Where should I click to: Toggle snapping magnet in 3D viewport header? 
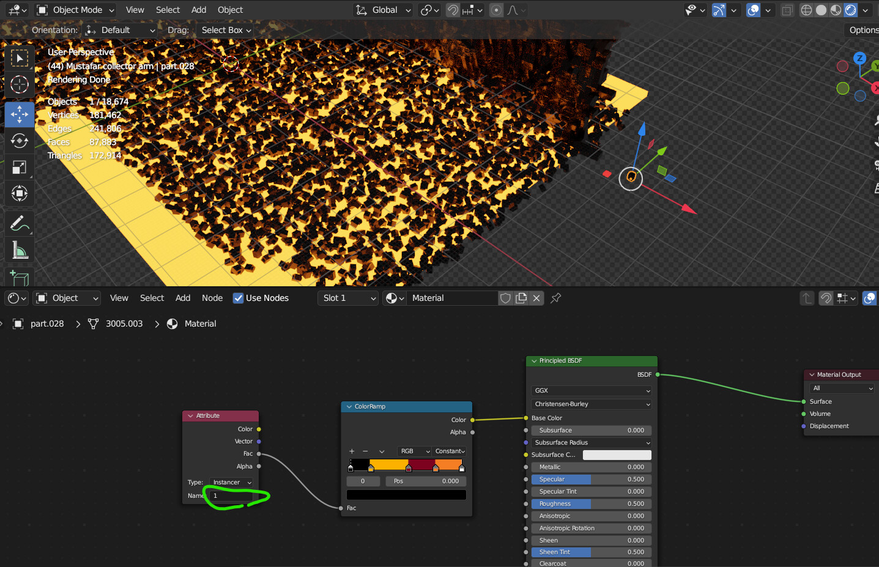[452, 10]
